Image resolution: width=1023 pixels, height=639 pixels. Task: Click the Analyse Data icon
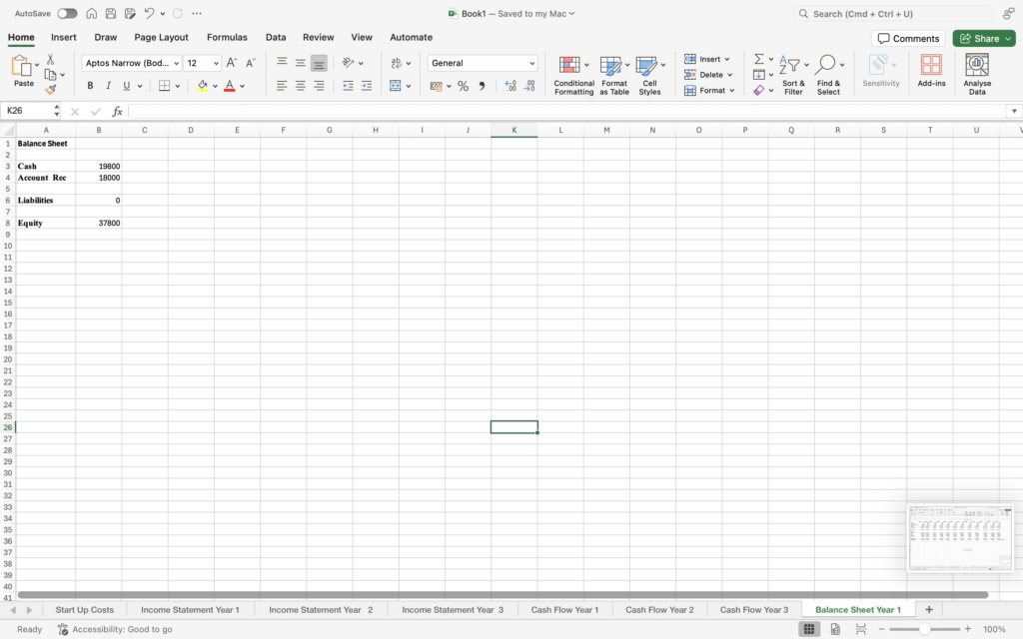coord(977,66)
